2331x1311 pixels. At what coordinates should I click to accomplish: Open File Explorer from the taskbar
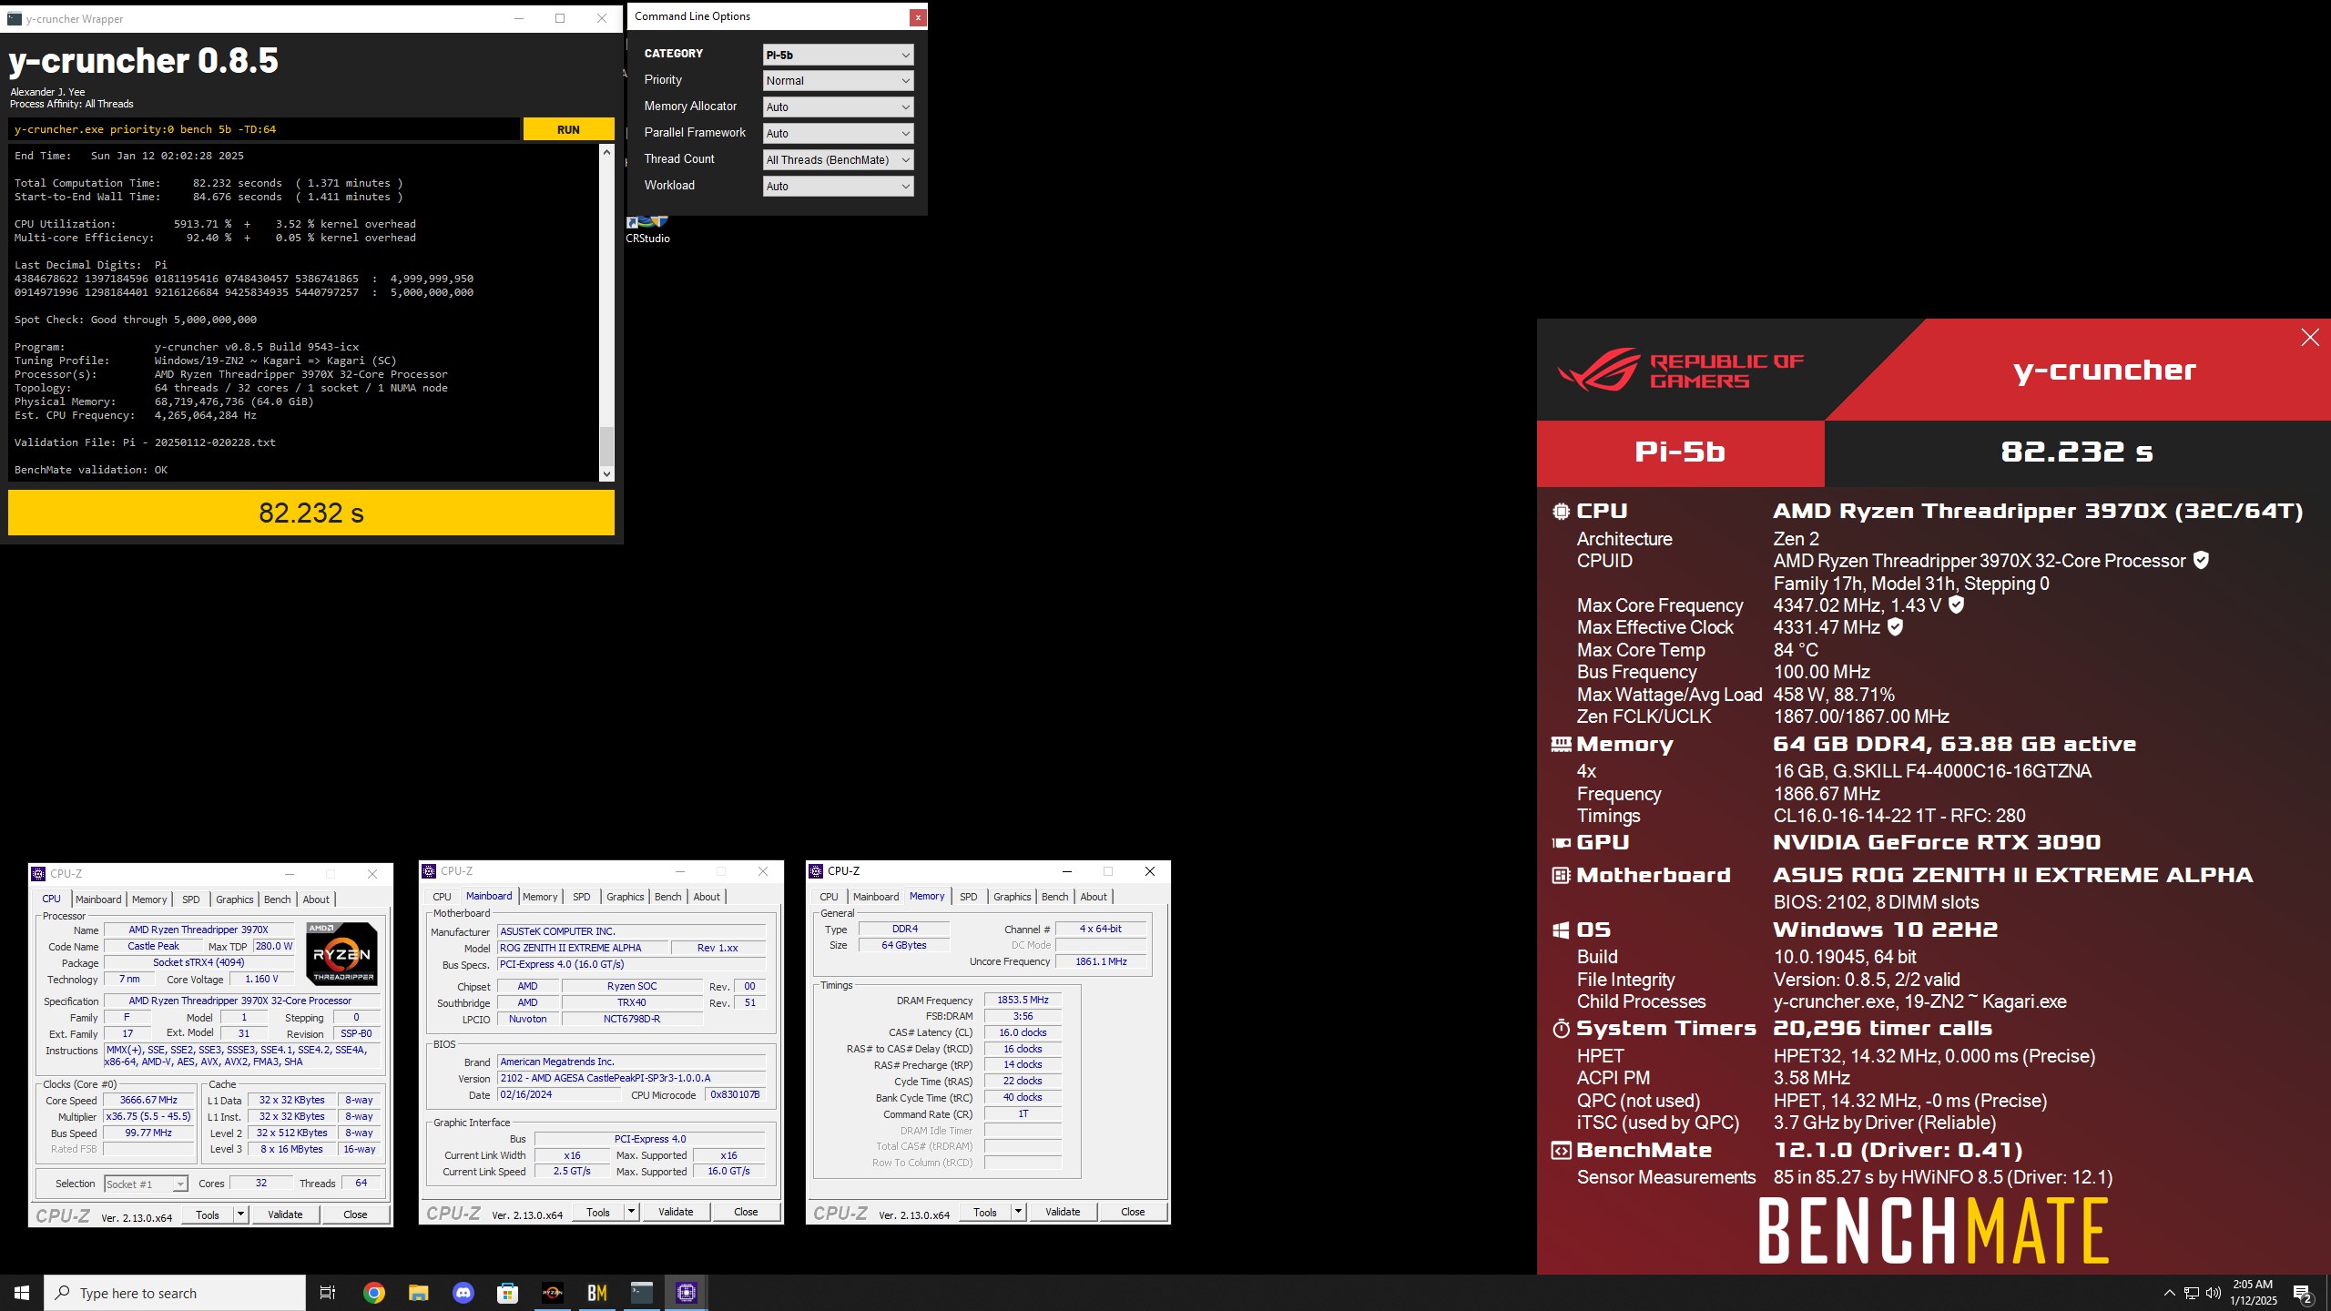pos(418,1293)
